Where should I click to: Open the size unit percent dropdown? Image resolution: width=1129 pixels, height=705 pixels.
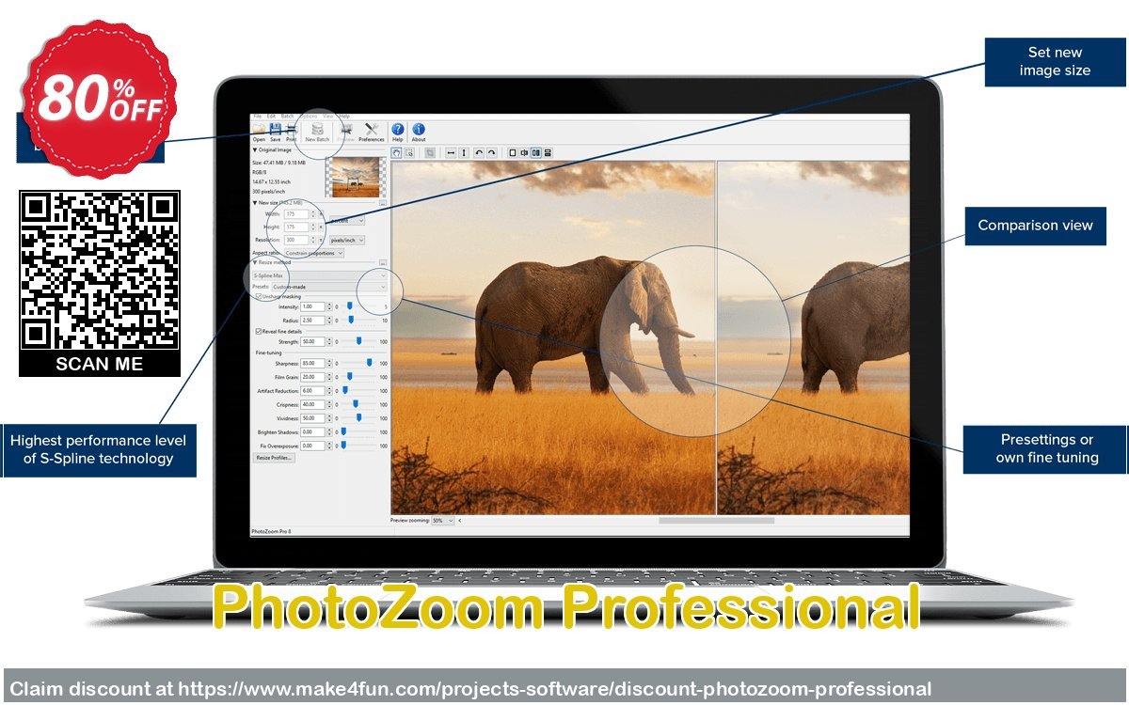[347, 221]
